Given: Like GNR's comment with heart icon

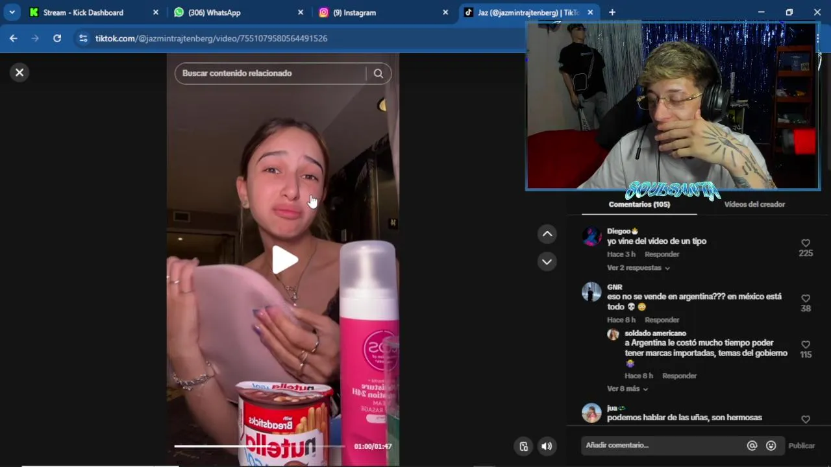Looking at the screenshot, I should tap(806, 298).
